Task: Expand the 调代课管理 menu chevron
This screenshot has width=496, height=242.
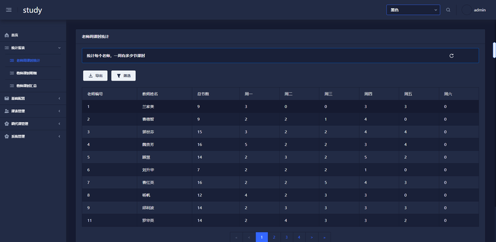Action: click(59, 124)
